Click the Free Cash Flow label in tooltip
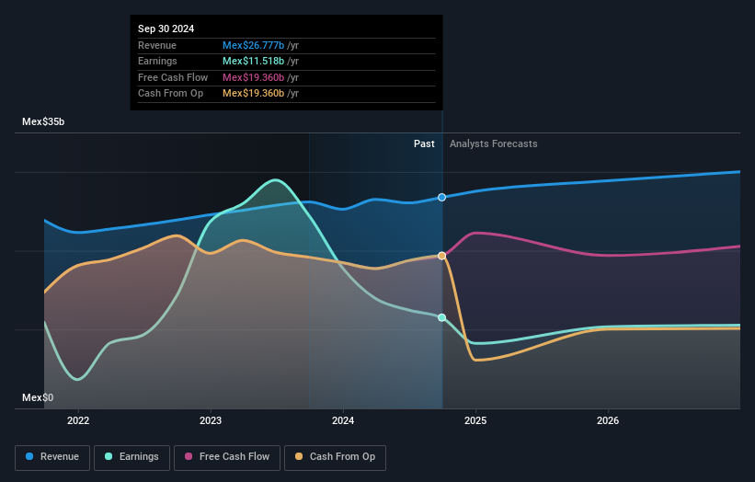This screenshot has width=755, height=482. click(173, 77)
